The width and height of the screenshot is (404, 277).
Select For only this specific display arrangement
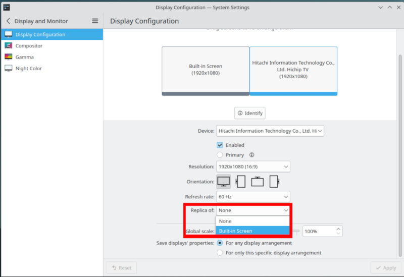click(x=220, y=253)
